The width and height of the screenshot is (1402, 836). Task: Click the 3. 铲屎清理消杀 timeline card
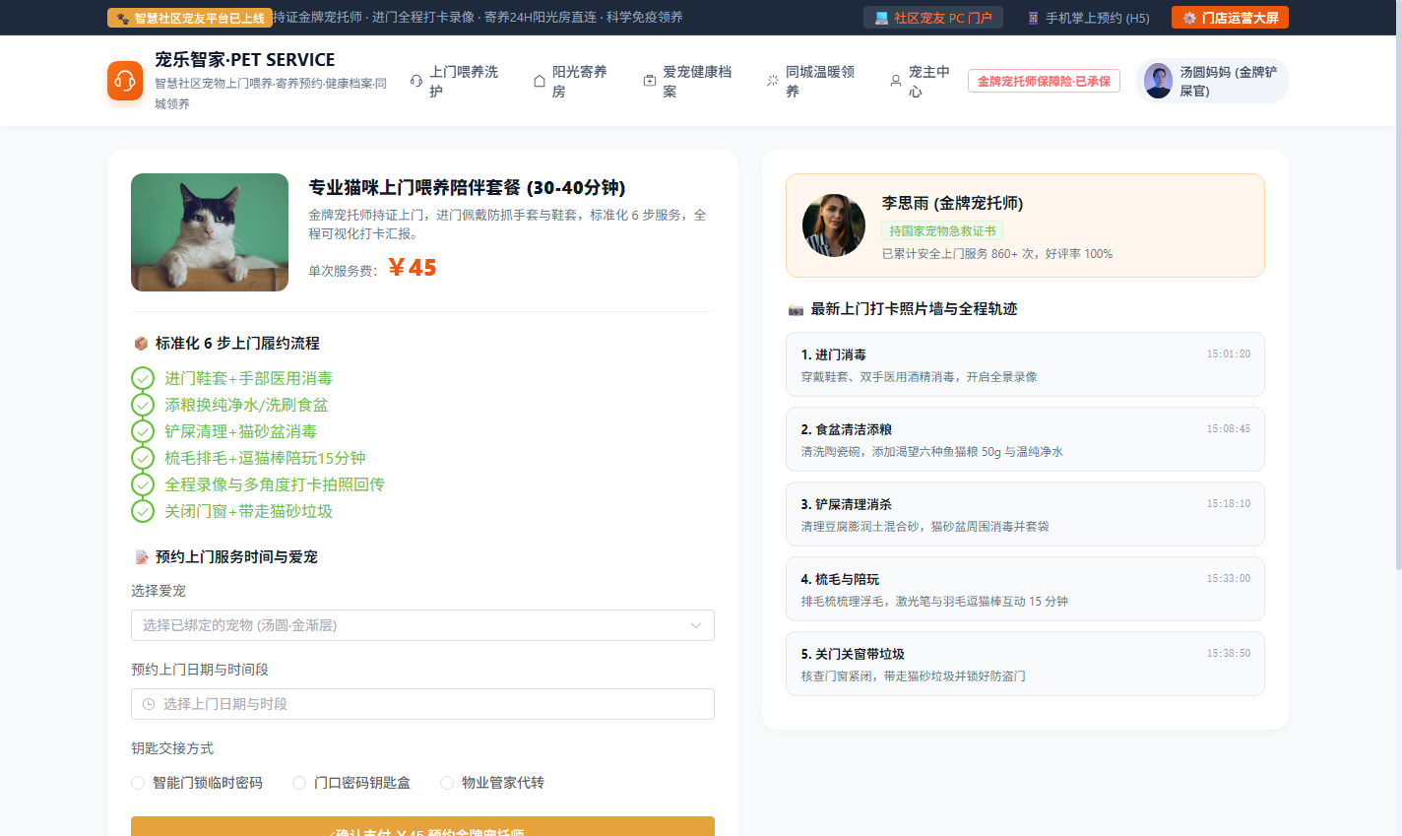click(1025, 514)
